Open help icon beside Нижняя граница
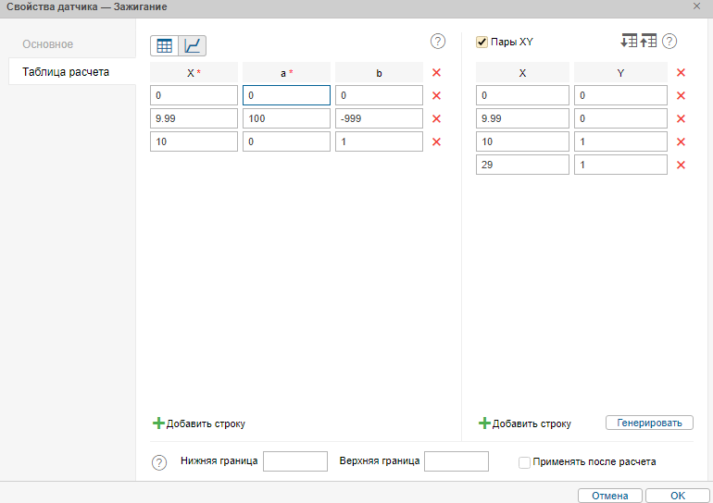The height and width of the screenshot is (503, 713). coord(159,462)
